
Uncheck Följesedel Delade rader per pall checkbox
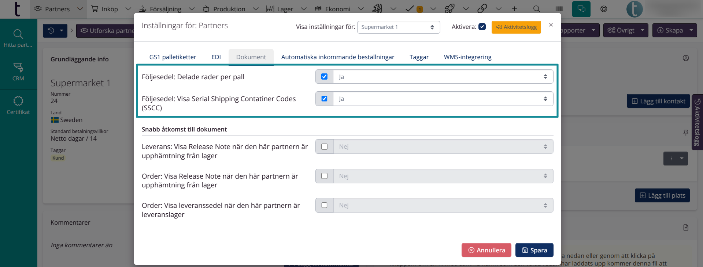coord(324,77)
